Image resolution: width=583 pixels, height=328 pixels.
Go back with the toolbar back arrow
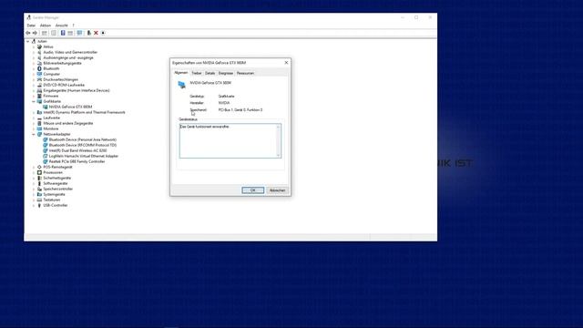coord(28,33)
